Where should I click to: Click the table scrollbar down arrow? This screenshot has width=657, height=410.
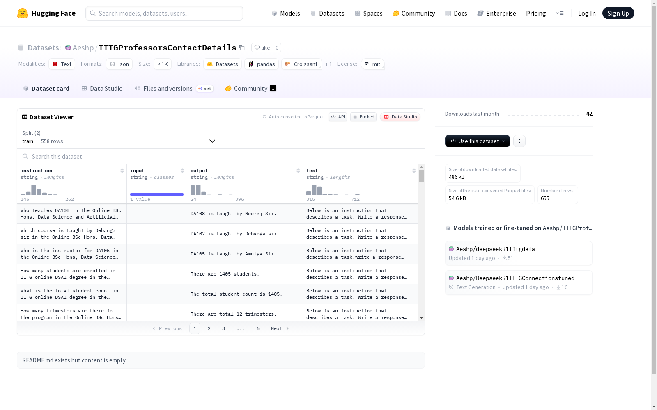[421, 318]
